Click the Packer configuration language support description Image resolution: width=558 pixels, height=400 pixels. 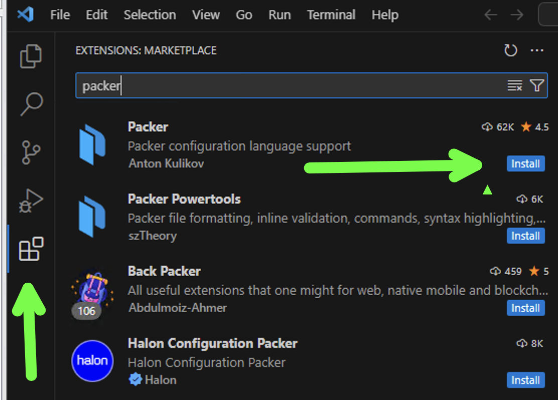point(239,146)
